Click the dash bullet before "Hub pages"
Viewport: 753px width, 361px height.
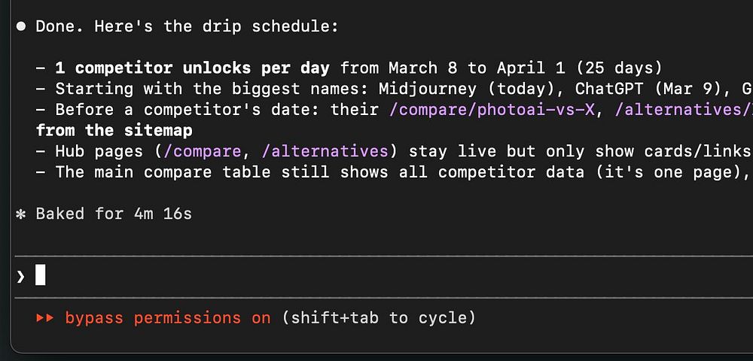(41, 151)
